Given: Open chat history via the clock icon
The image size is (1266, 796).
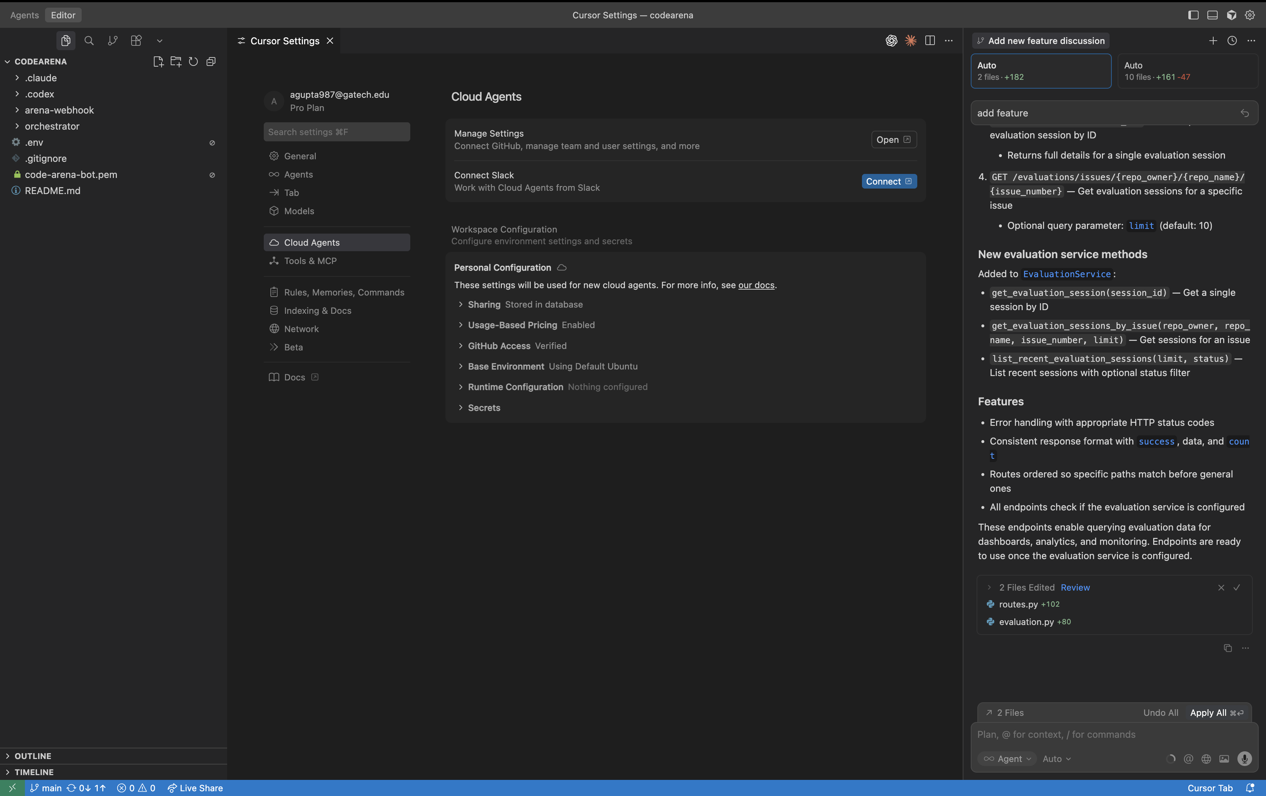Looking at the screenshot, I should (x=1232, y=40).
